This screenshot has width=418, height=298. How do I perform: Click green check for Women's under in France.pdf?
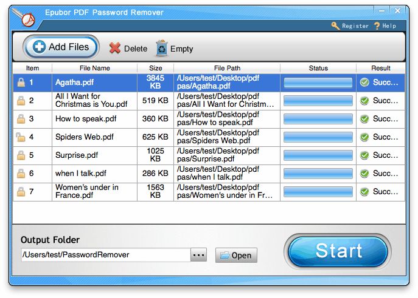click(x=364, y=192)
